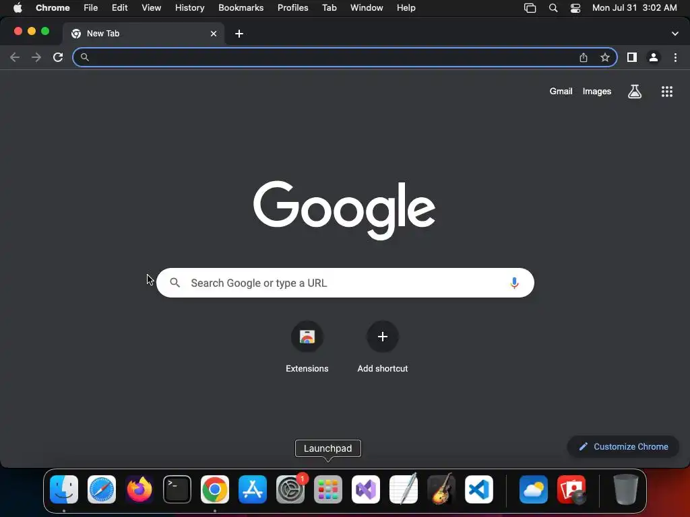Click the Google search box

tap(345, 283)
